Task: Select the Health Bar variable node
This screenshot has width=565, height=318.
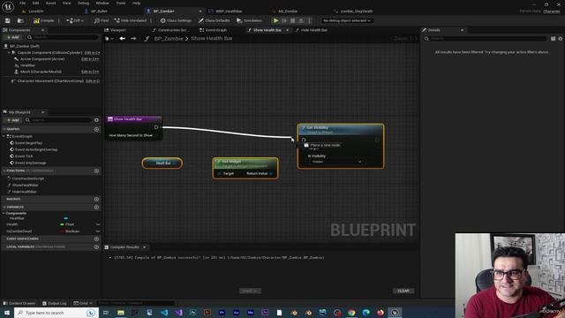Action: (x=162, y=163)
